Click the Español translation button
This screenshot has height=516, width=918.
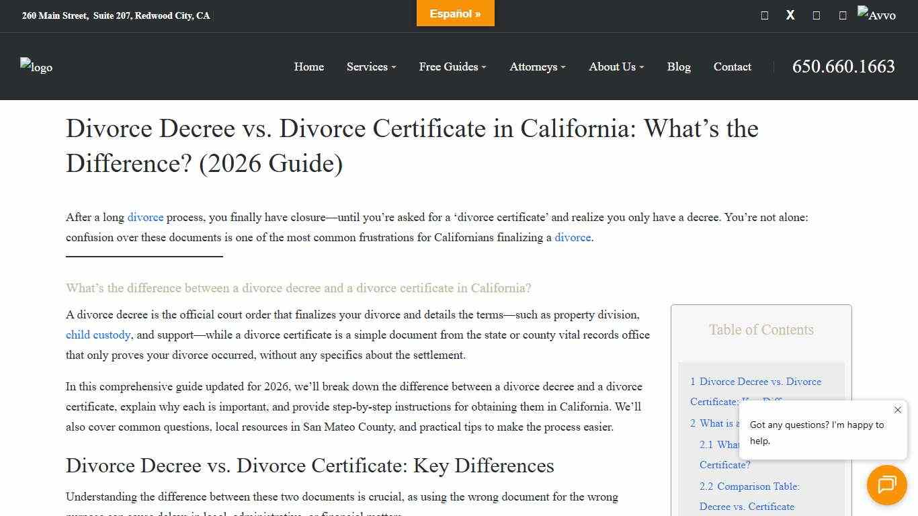tap(455, 13)
